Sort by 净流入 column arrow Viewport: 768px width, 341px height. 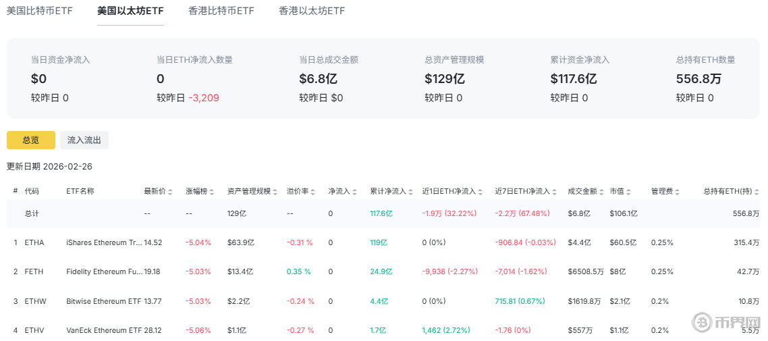tap(354, 192)
